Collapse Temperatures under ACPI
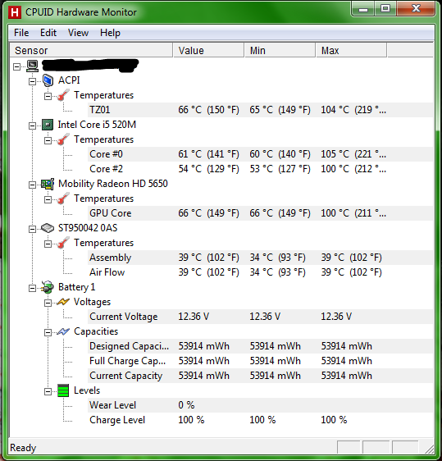 [x=48, y=96]
